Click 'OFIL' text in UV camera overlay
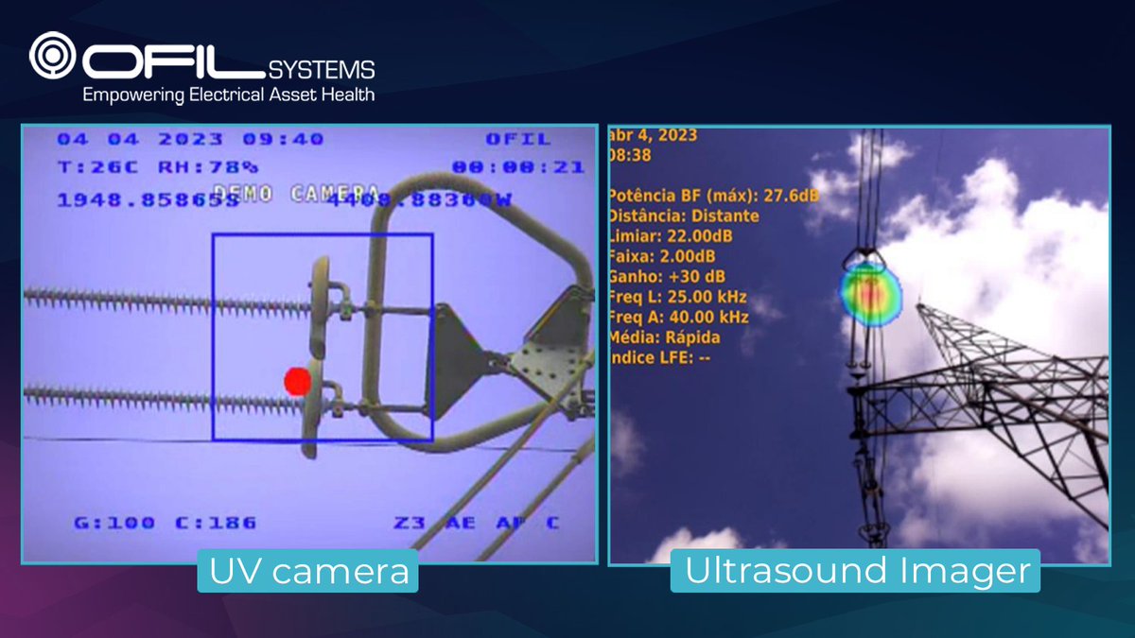This screenshot has width=1135, height=638. (517, 140)
